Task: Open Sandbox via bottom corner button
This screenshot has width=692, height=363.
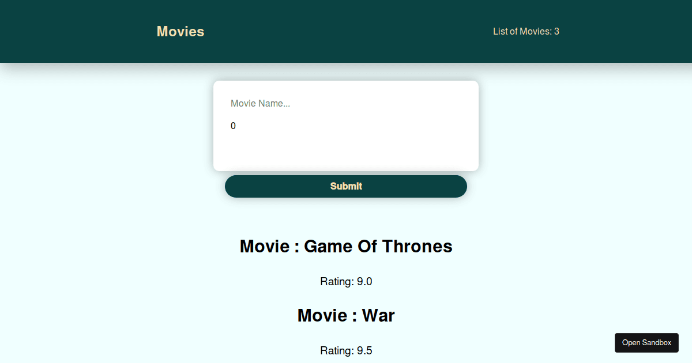Action: [x=646, y=343]
